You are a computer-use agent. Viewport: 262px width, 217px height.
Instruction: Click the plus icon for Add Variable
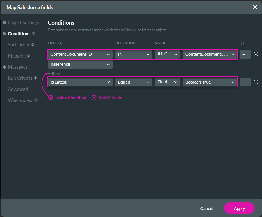click(94, 98)
